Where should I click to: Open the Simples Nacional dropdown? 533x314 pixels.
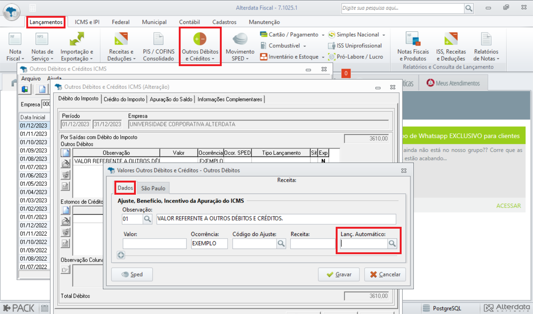click(384, 35)
